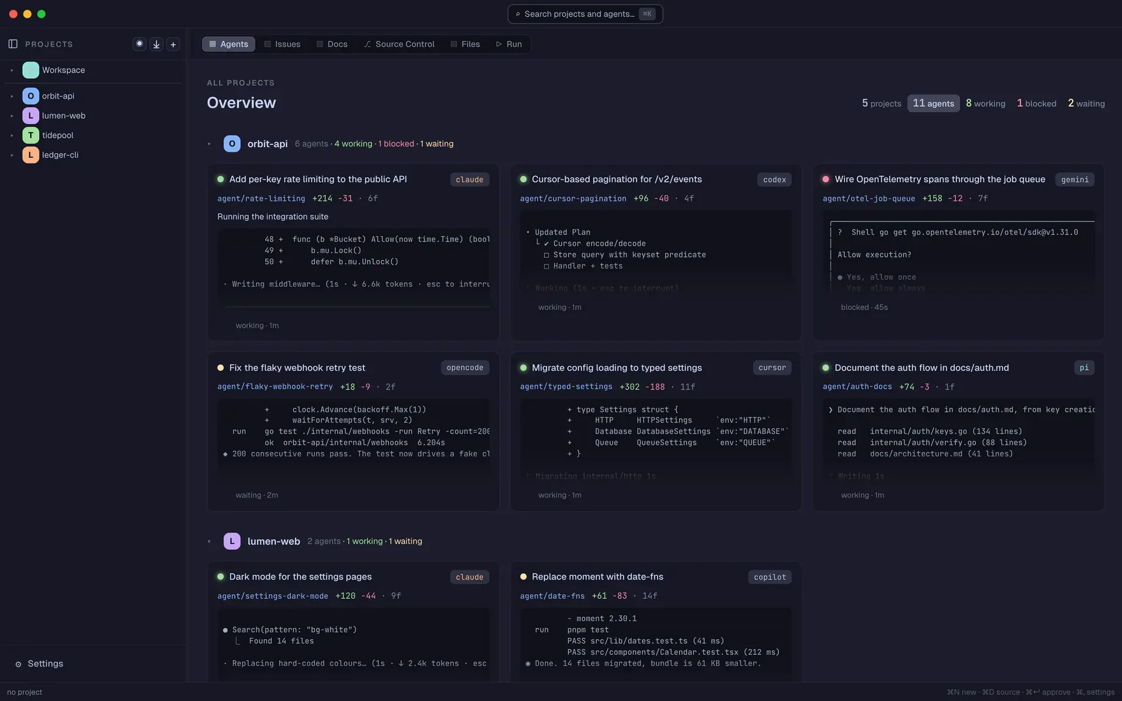Click the download arrow button in Projects header
The image size is (1122, 701).
156,44
